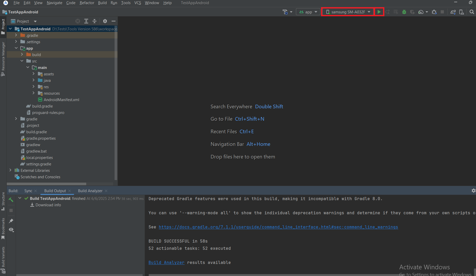The width and height of the screenshot is (476, 276).
Task: Collapse the main folder
Action: [x=28, y=67]
